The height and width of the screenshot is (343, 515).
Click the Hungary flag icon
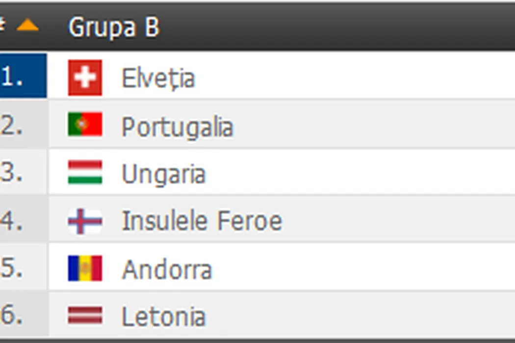point(85,172)
